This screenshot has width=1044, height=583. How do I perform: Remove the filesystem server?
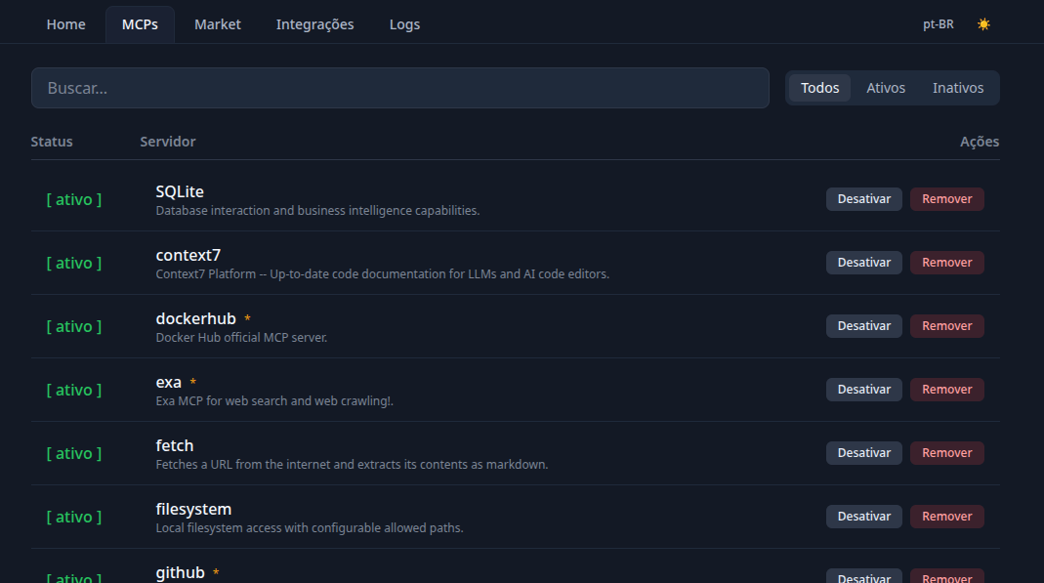tap(946, 517)
